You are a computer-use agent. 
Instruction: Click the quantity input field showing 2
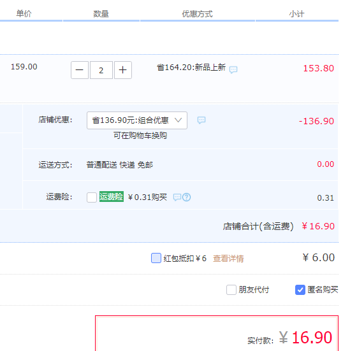pos(101,70)
